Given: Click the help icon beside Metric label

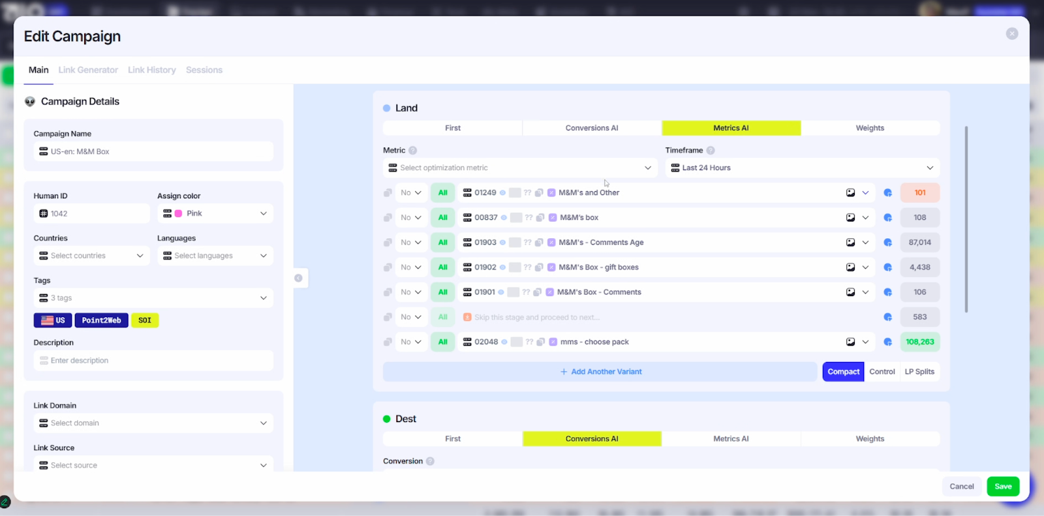Looking at the screenshot, I should (x=412, y=151).
